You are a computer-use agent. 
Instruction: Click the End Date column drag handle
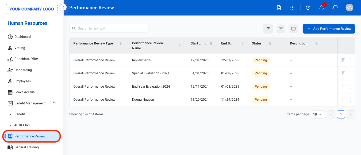242,43
